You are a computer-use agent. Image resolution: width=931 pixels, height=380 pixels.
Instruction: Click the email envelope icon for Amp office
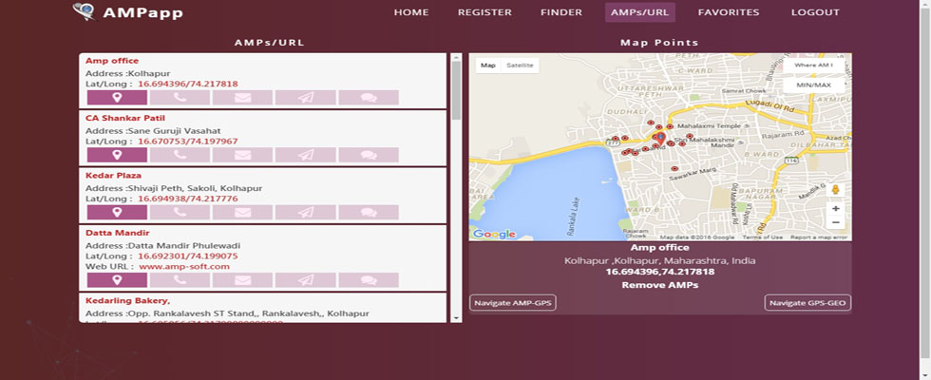coord(243,97)
